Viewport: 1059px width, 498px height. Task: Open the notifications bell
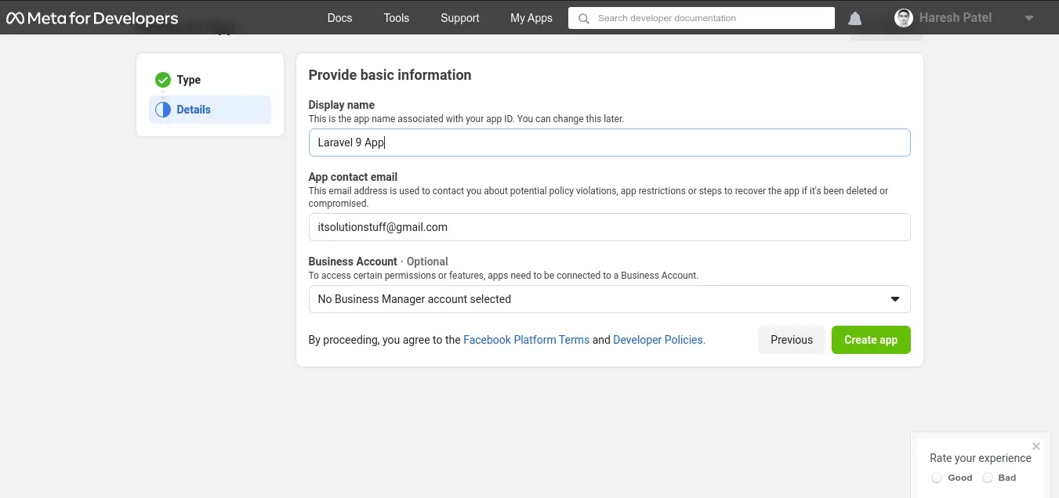(855, 18)
